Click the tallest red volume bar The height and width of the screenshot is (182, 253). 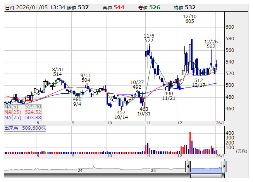point(190,143)
